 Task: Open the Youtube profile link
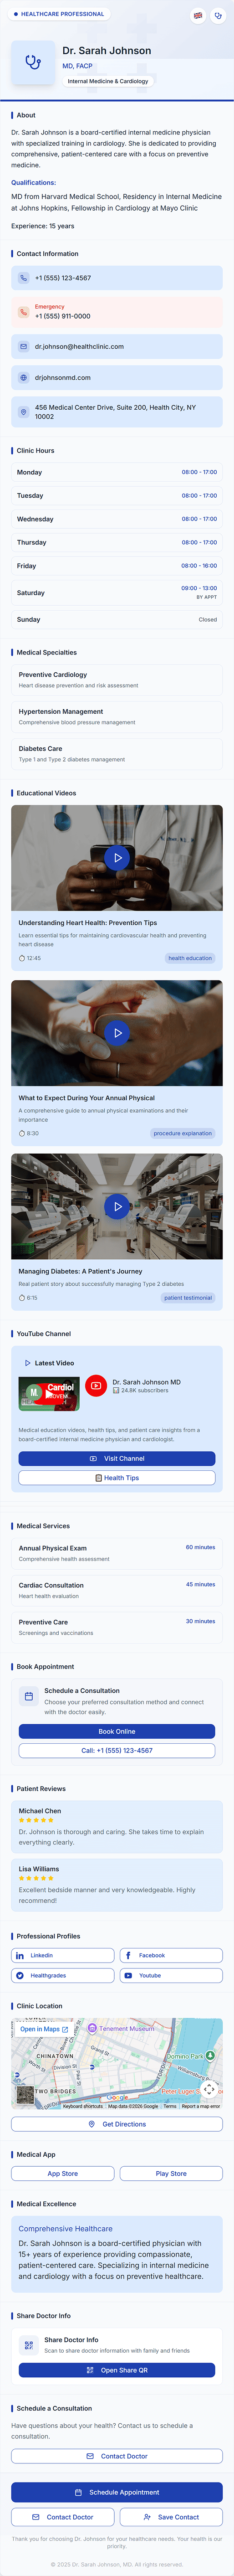(171, 1975)
